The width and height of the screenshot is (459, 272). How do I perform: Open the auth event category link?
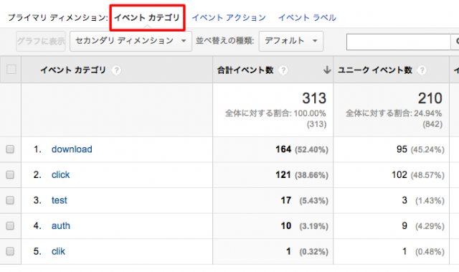coord(61,226)
